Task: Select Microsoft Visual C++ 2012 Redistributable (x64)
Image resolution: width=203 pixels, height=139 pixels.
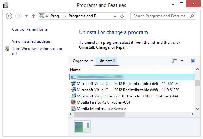Action: coord(128,84)
